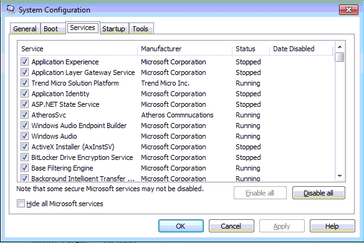Toggle the Windows Audio service checkbox

point(24,136)
